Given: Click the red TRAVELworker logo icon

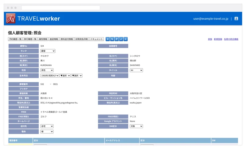Looking at the screenshot, I should (x=11, y=18).
